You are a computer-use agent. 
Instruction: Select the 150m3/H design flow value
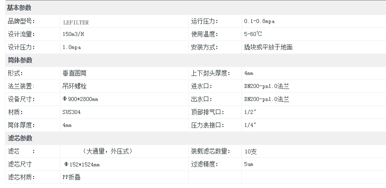point(73,34)
